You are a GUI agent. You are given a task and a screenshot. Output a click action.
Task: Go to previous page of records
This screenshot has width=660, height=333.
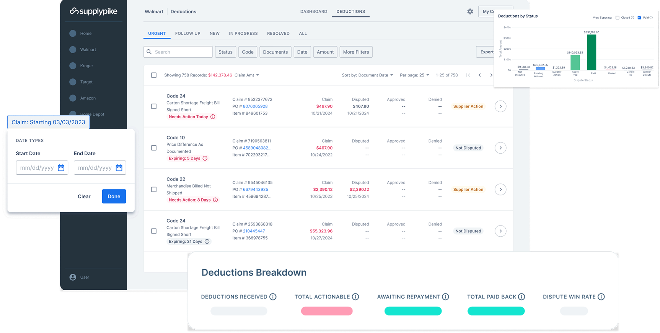point(480,75)
